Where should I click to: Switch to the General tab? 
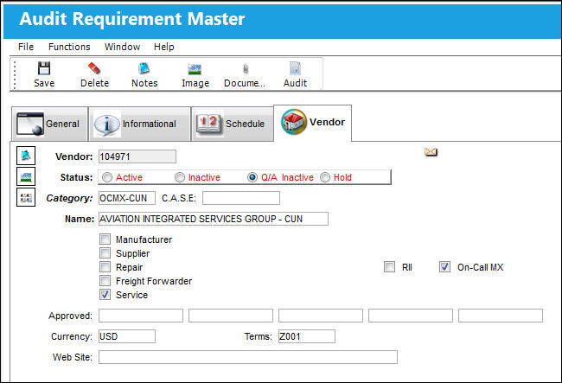[x=49, y=124]
